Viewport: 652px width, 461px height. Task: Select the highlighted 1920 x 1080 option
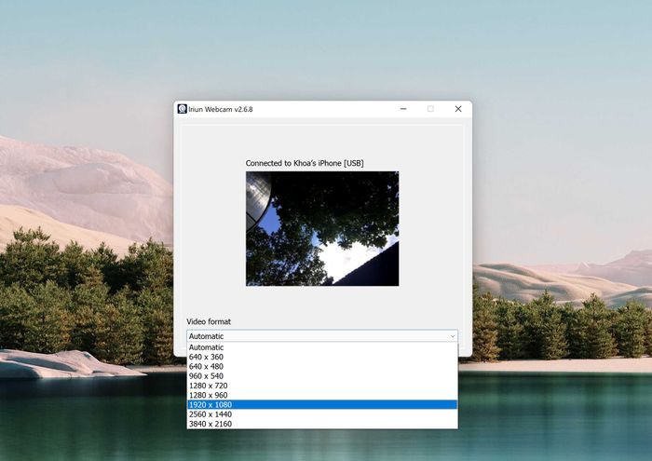click(x=322, y=404)
